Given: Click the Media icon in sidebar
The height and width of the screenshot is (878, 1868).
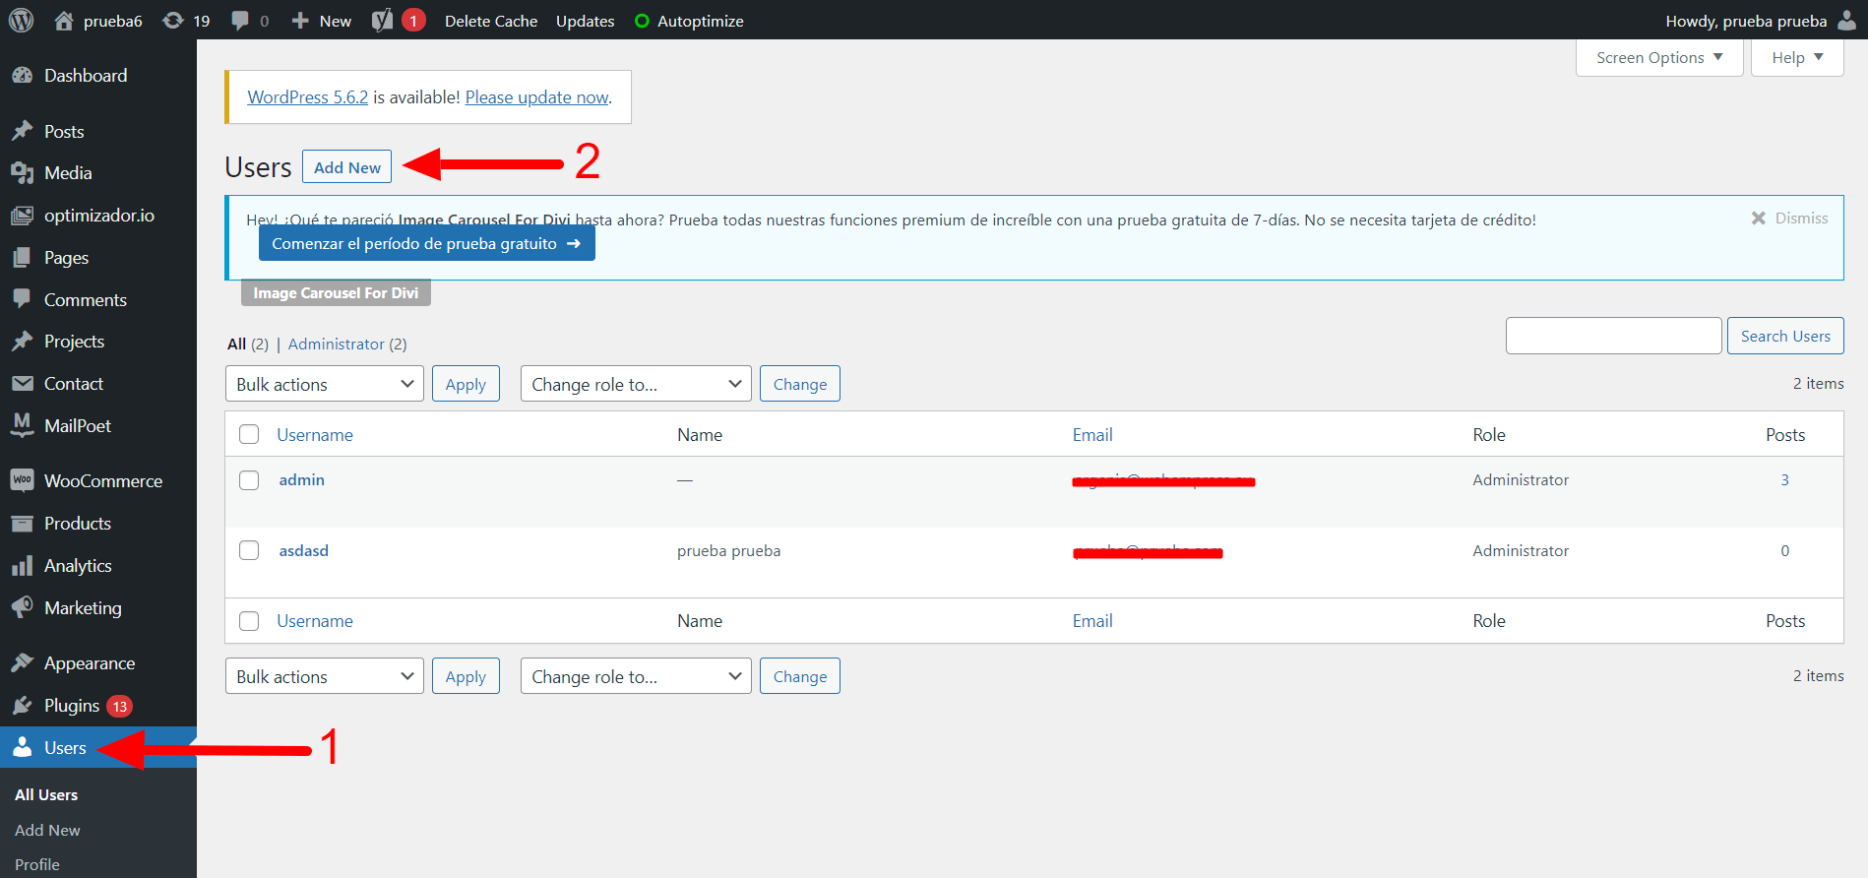Looking at the screenshot, I should [x=22, y=173].
